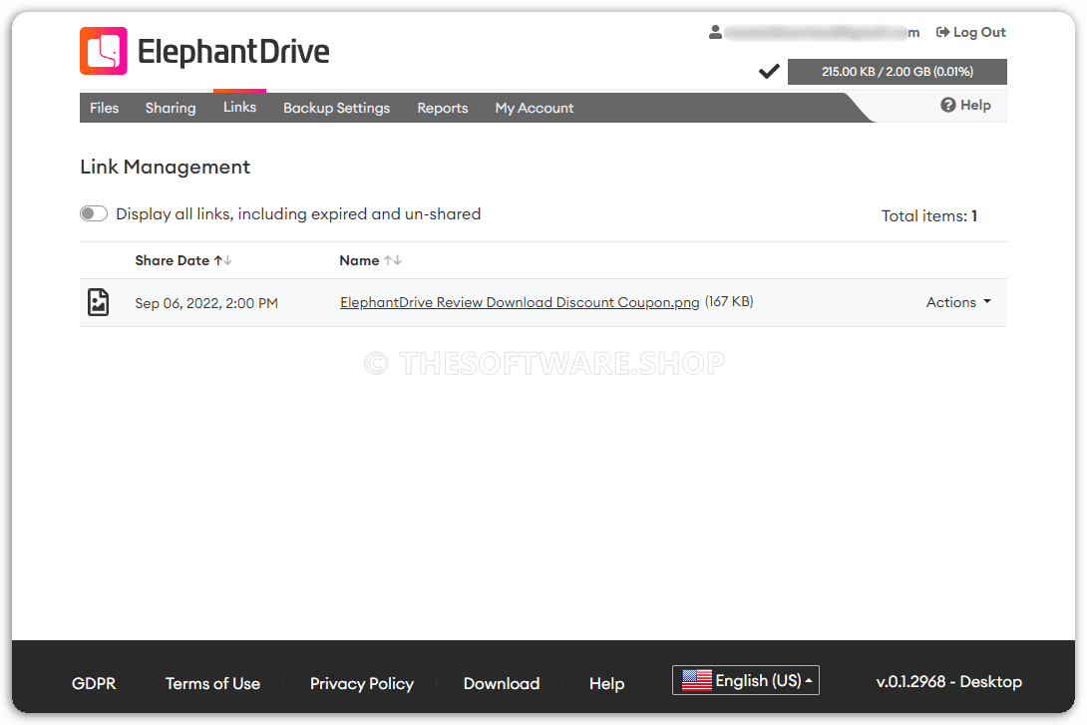Sort links by Name arrows

coord(393,260)
